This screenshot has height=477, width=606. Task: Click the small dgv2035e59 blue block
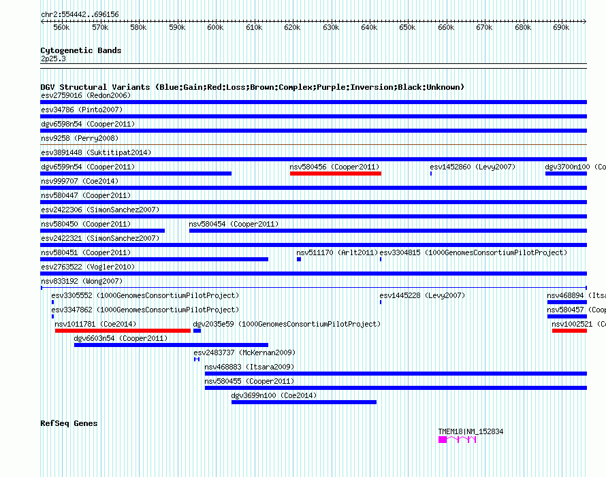pos(197,331)
